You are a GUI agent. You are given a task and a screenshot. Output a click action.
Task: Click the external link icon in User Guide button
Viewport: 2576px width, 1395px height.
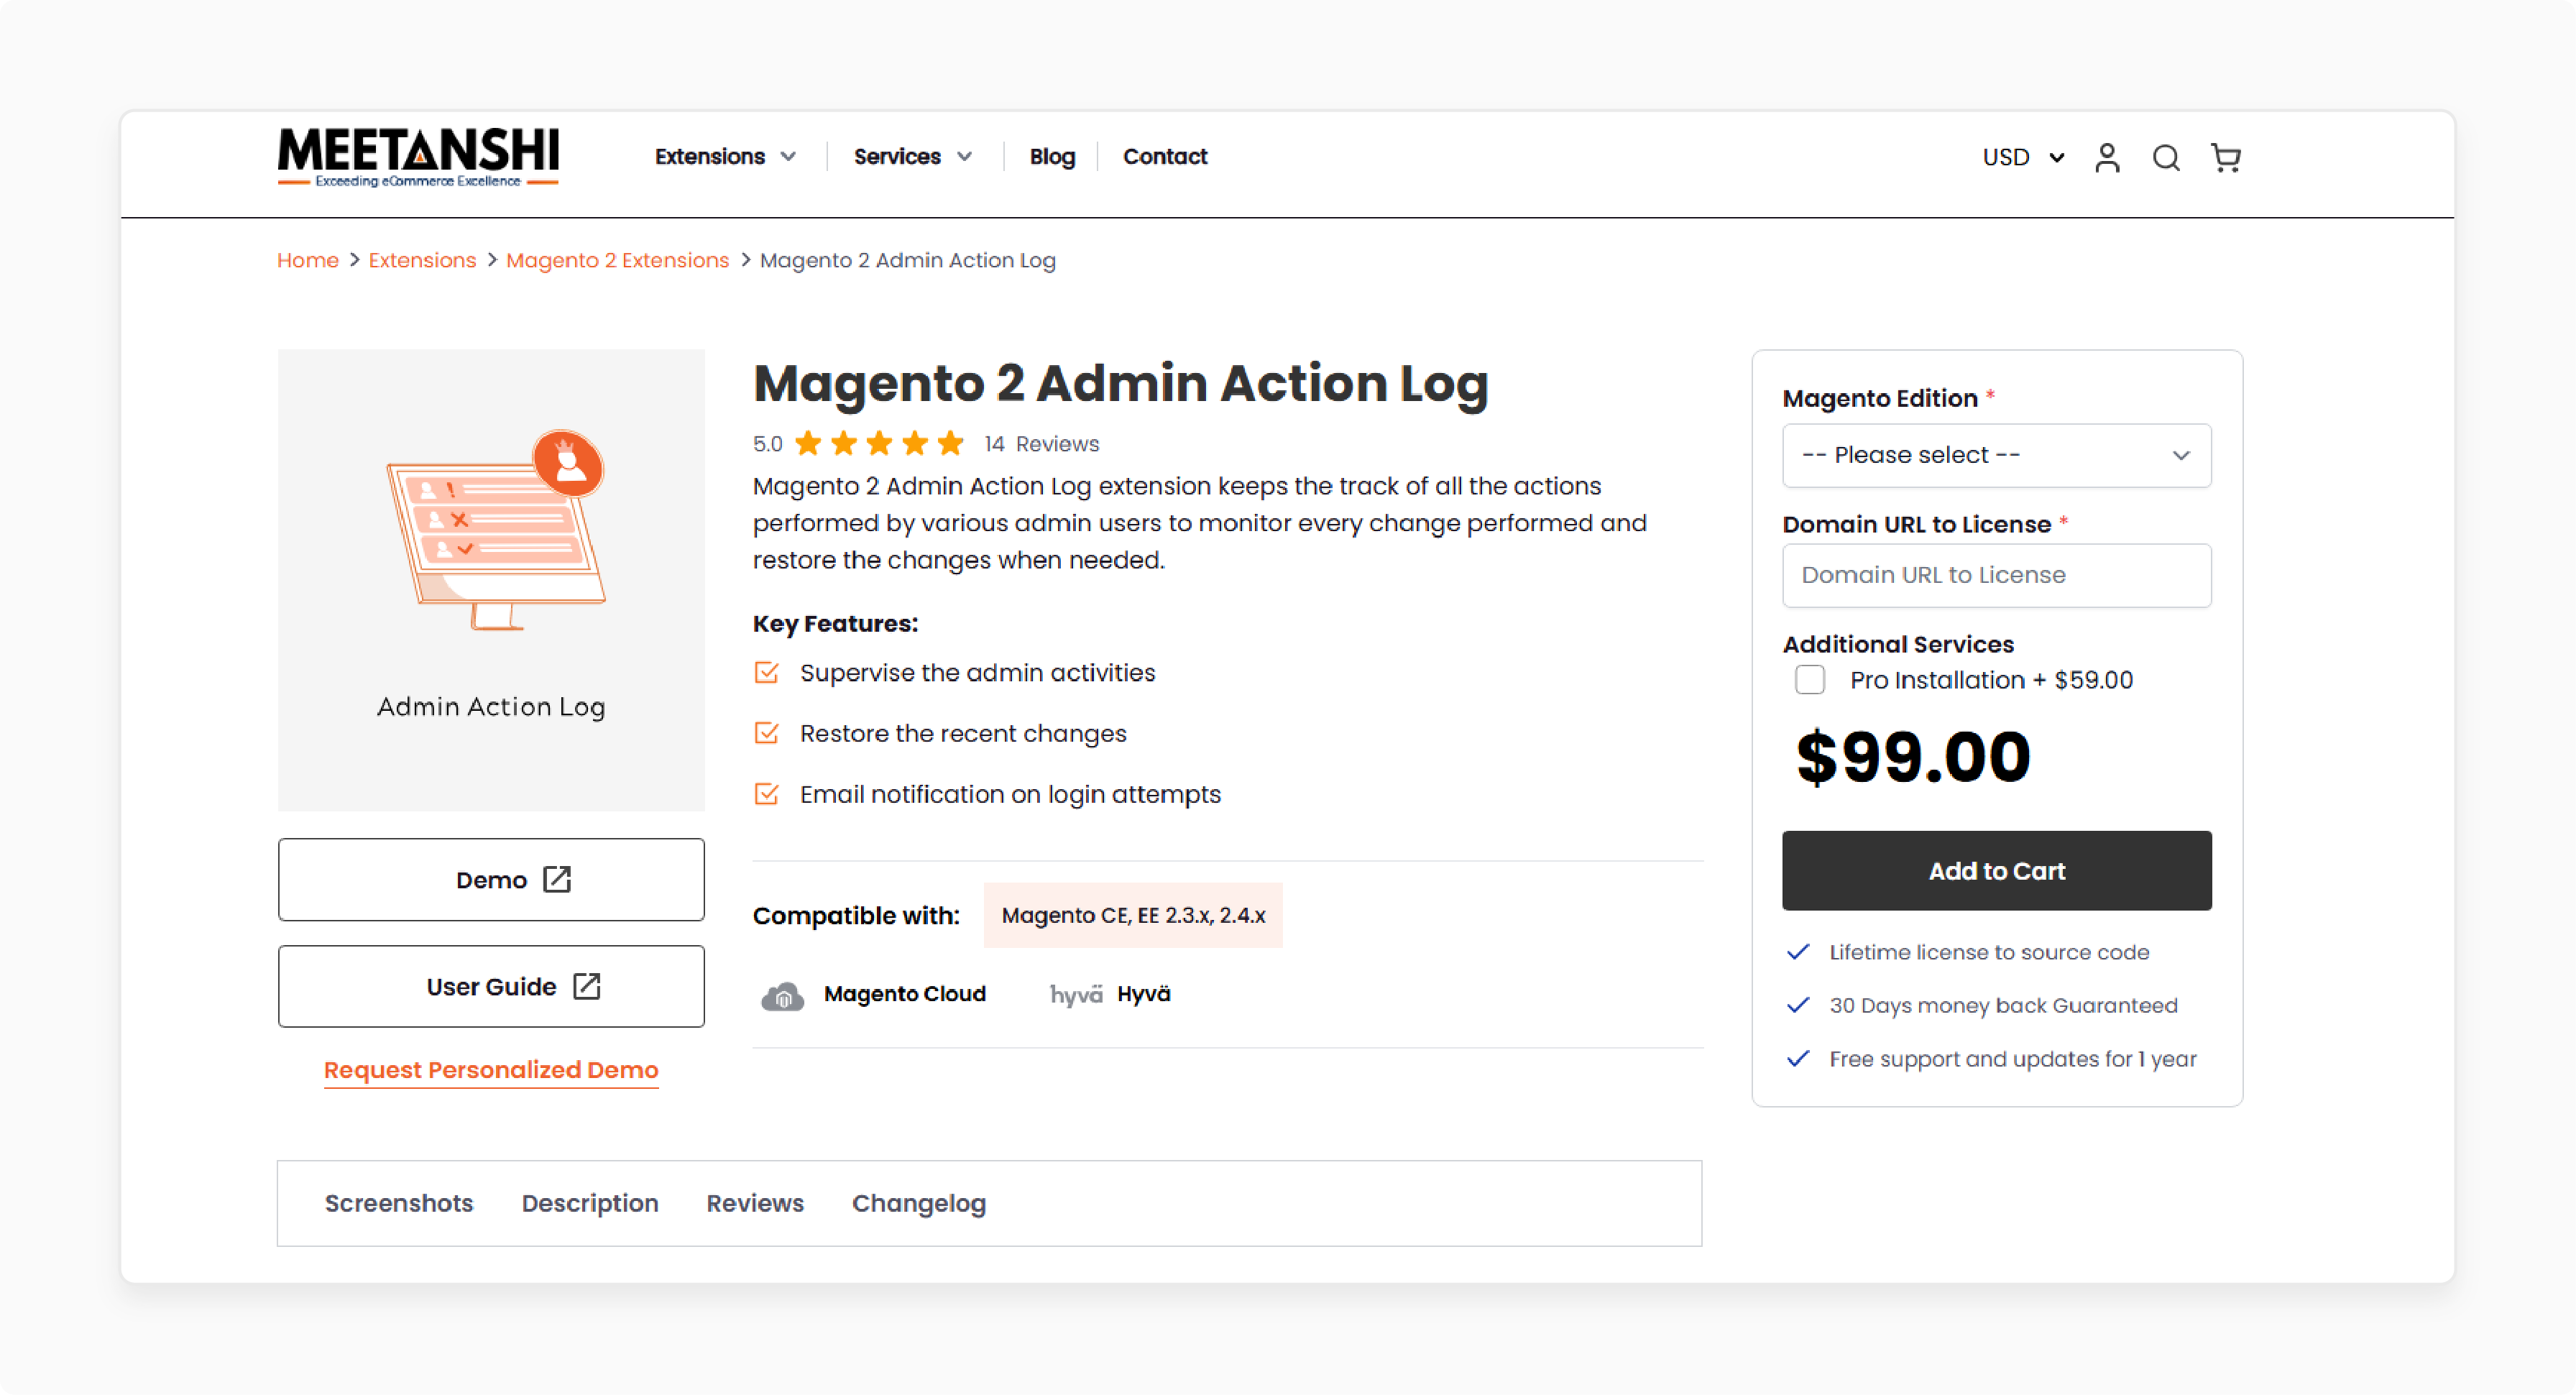tap(587, 986)
